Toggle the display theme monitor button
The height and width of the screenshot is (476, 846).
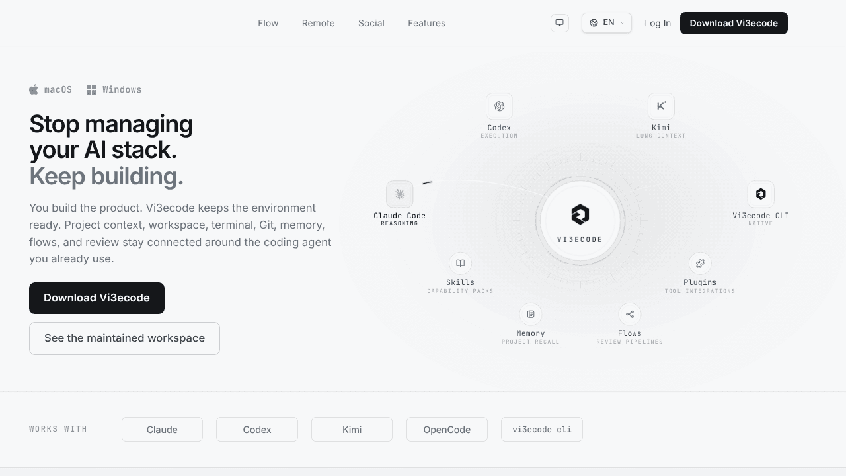click(x=560, y=23)
